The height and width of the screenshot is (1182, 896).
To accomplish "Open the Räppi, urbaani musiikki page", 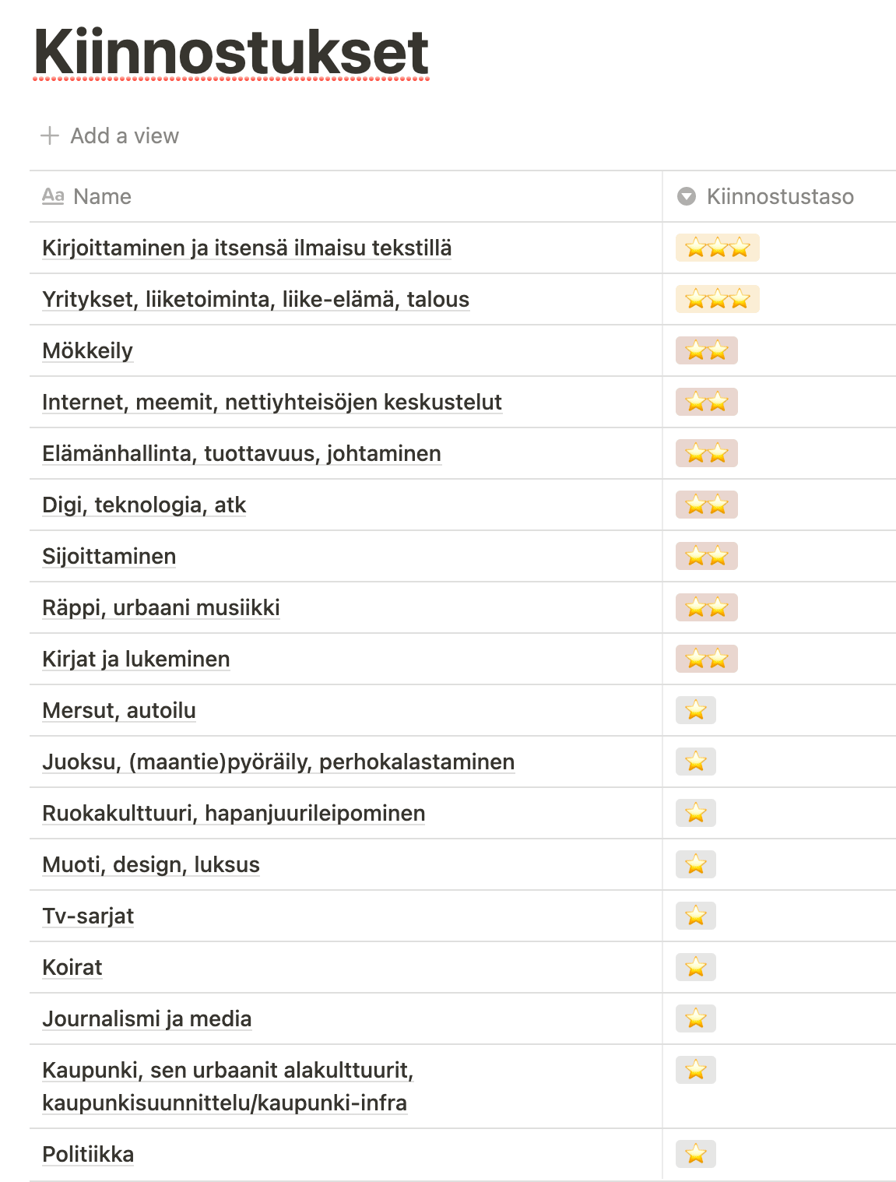I will 161,608.
